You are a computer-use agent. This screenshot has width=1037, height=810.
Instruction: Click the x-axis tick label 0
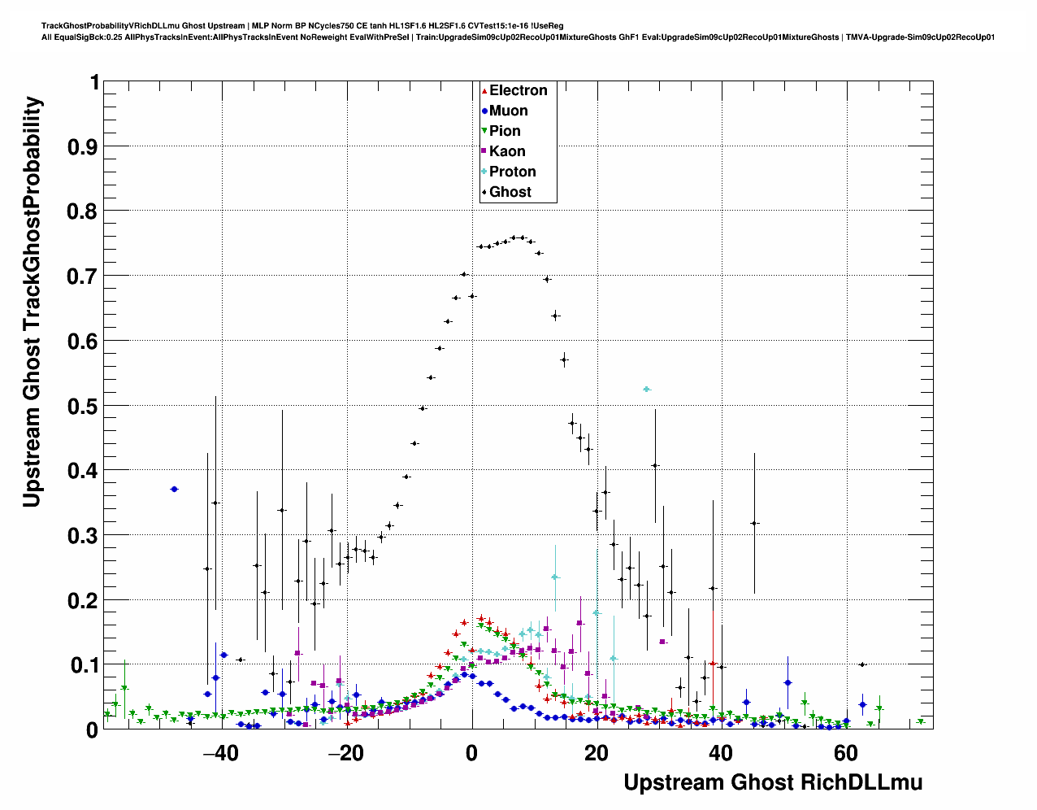click(x=471, y=753)
